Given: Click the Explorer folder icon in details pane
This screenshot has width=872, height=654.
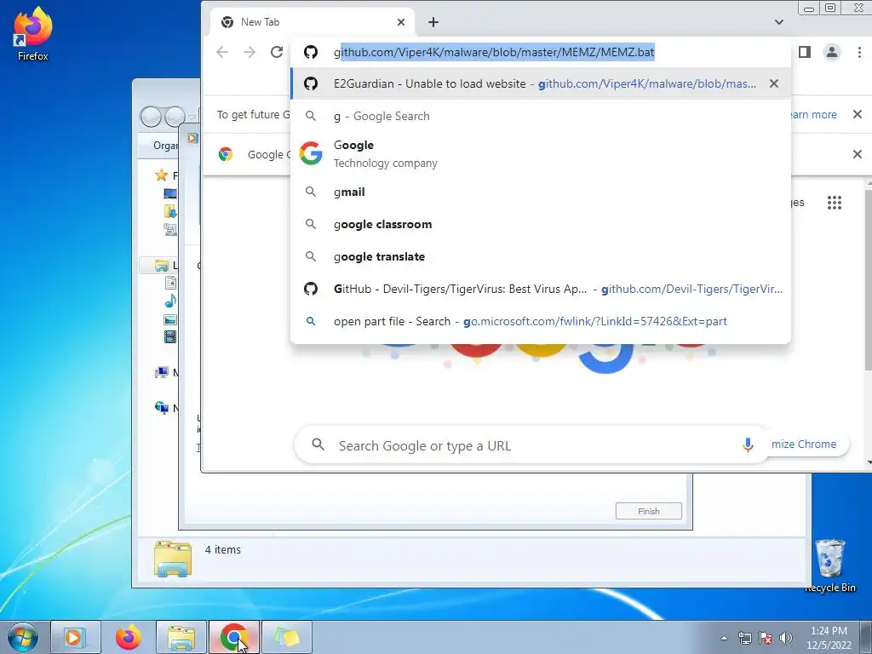Looking at the screenshot, I should point(173,559).
